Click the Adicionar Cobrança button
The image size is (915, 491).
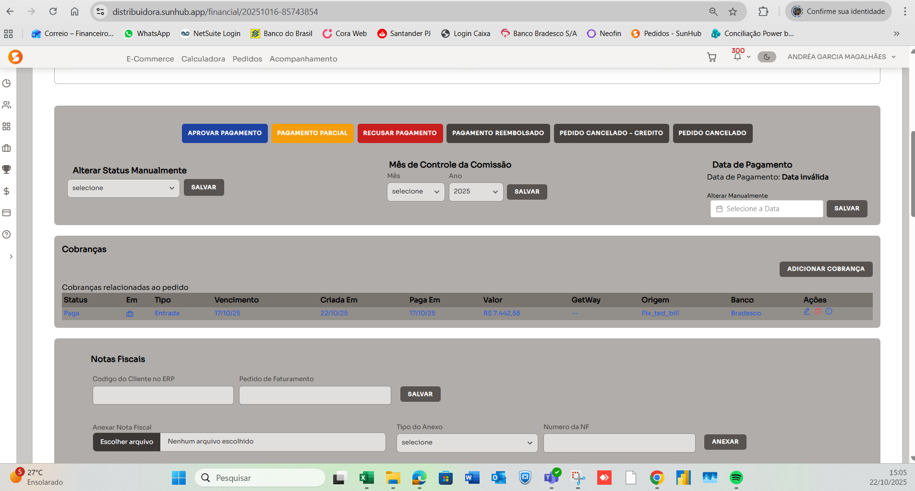[x=825, y=269]
